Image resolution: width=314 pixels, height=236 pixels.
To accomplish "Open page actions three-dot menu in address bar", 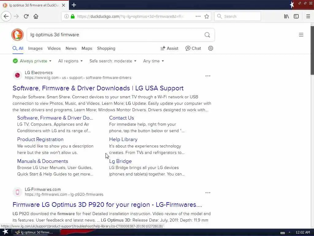I will pyautogui.click(x=198, y=16).
